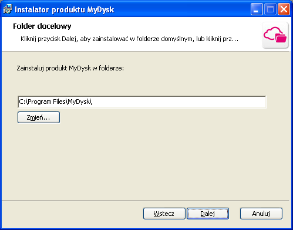Image resolution: width=293 pixels, height=230 pixels.
Task: Click the disabled maximize button
Action: [x=270, y=9]
